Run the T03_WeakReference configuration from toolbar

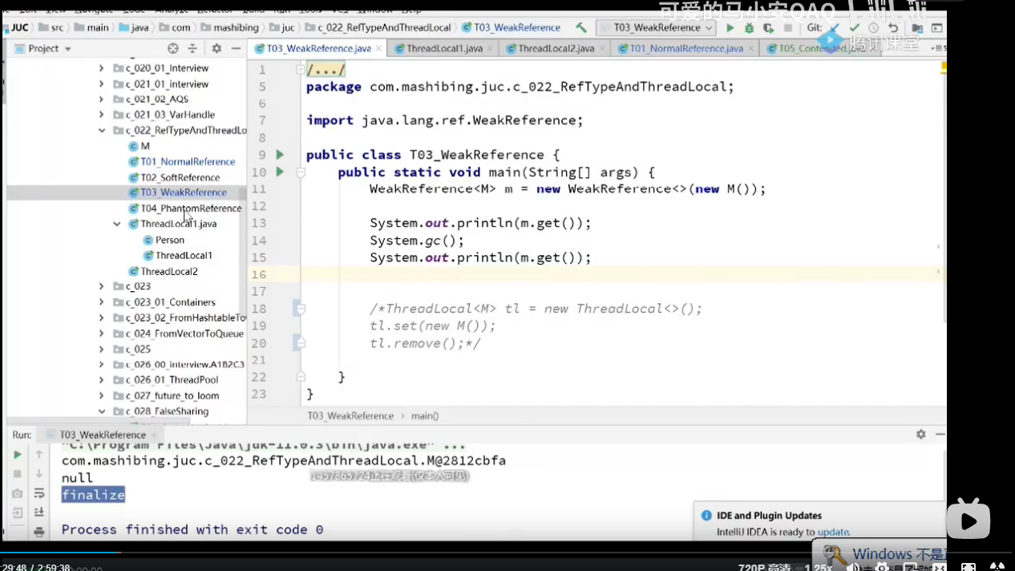click(730, 27)
